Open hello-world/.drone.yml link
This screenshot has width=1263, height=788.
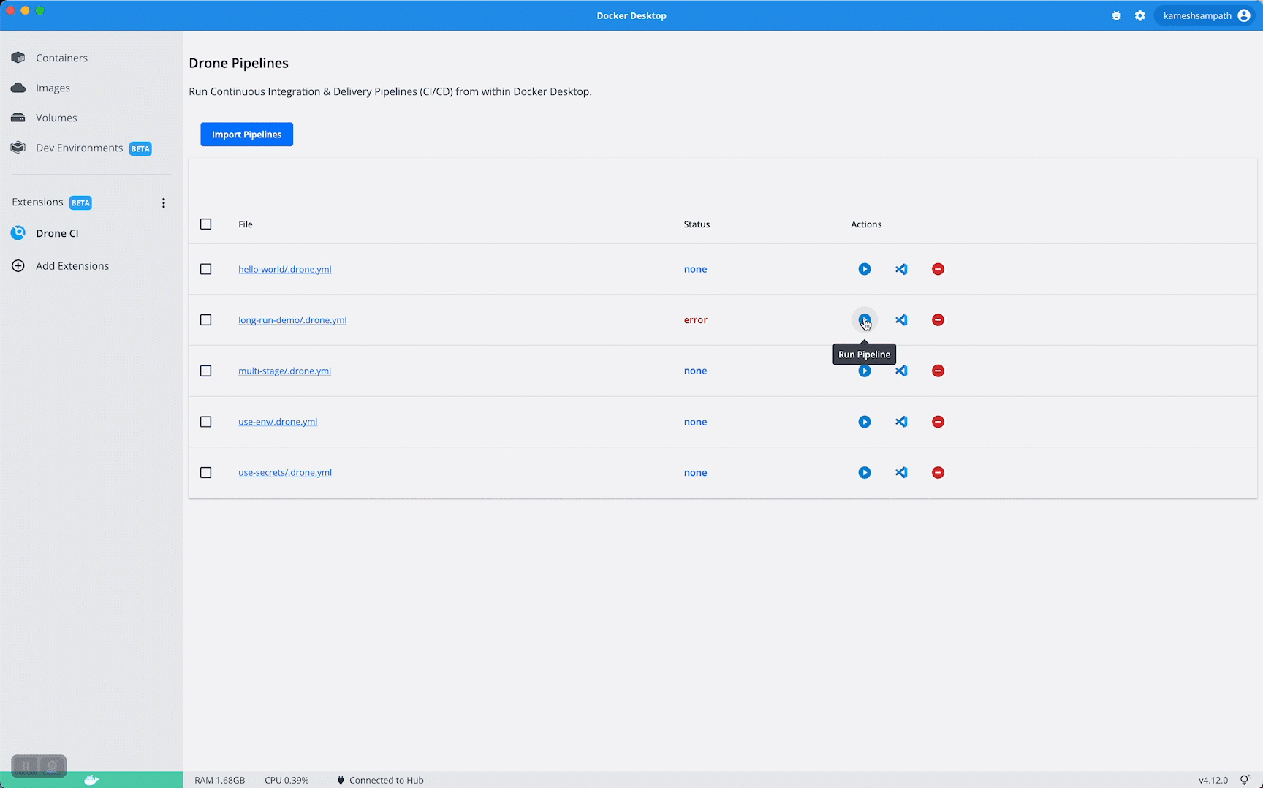coord(285,269)
